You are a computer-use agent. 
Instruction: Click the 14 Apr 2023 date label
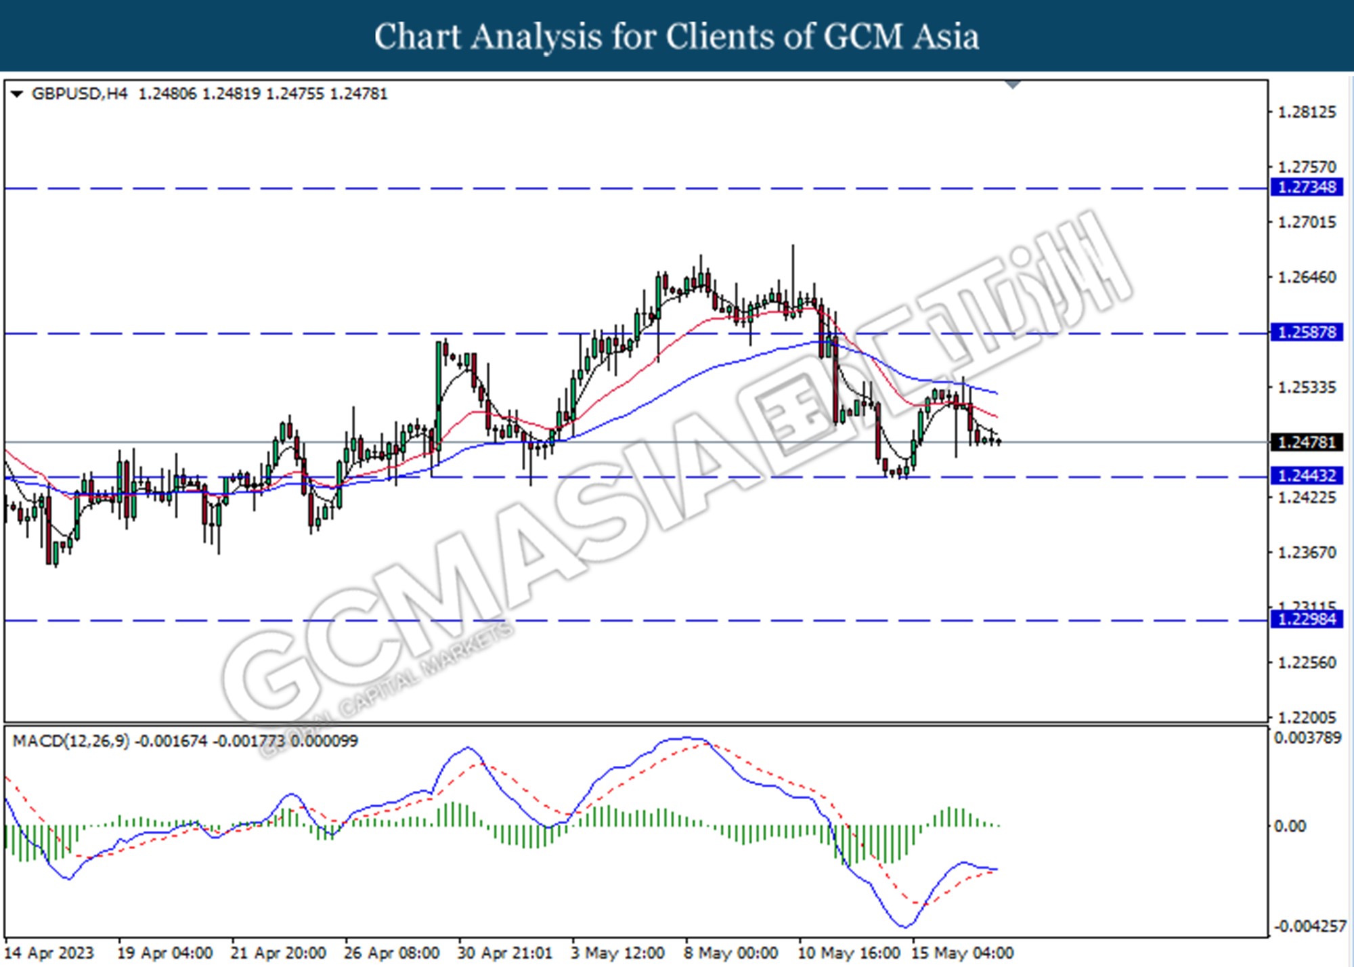tap(49, 953)
